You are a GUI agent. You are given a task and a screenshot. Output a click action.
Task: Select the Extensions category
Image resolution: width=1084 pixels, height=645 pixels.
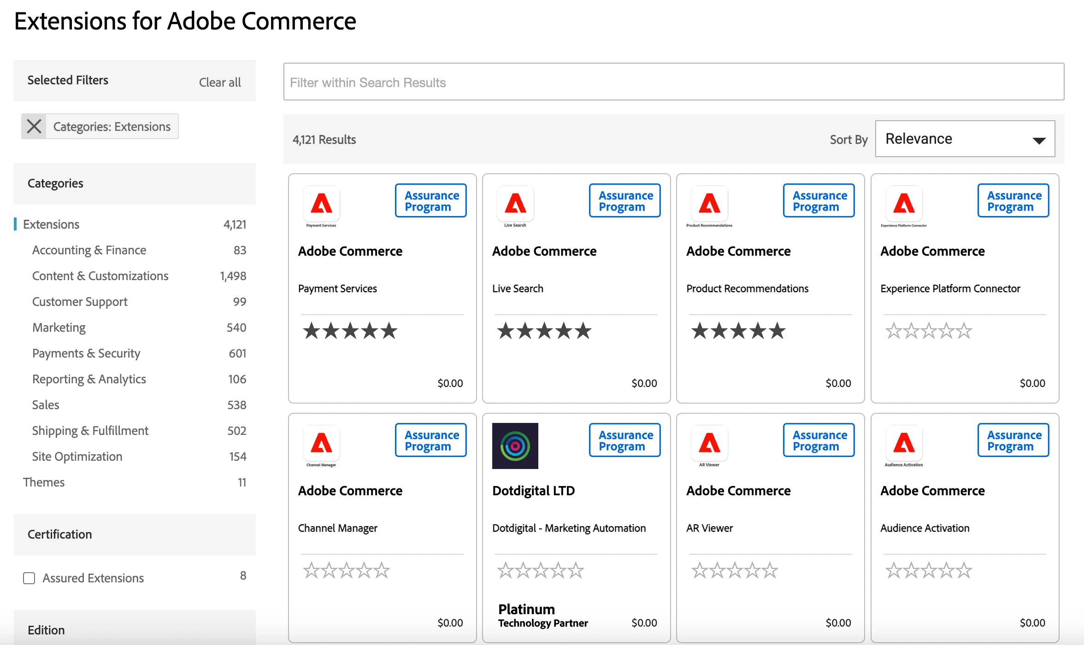tap(51, 224)
